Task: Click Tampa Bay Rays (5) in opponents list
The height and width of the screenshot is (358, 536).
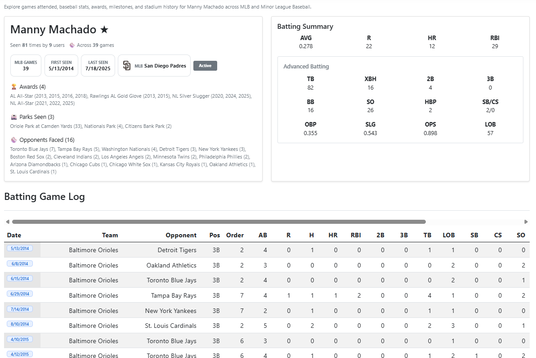Action: pos(78,149)
